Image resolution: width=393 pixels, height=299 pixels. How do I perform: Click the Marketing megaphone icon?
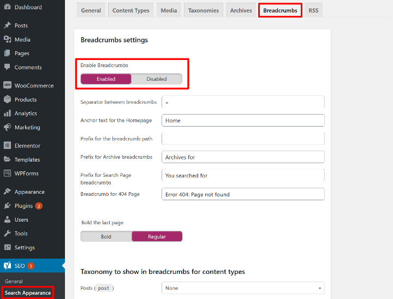click(x=7, y=127)
